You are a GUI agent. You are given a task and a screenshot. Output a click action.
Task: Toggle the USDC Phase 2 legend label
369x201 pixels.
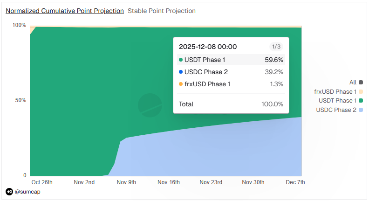click(336, 110)
